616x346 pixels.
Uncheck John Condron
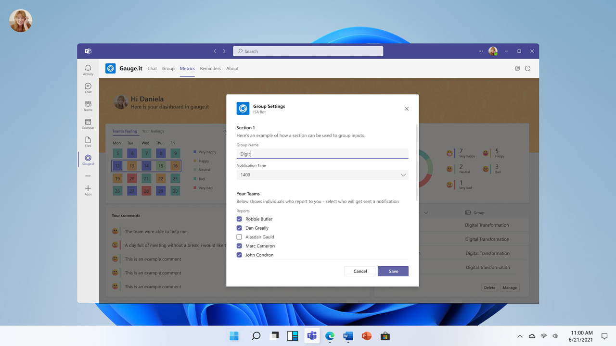[239, 255]
